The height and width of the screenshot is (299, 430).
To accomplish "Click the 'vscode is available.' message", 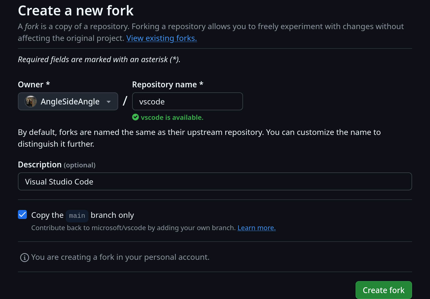I will [172, 117].
